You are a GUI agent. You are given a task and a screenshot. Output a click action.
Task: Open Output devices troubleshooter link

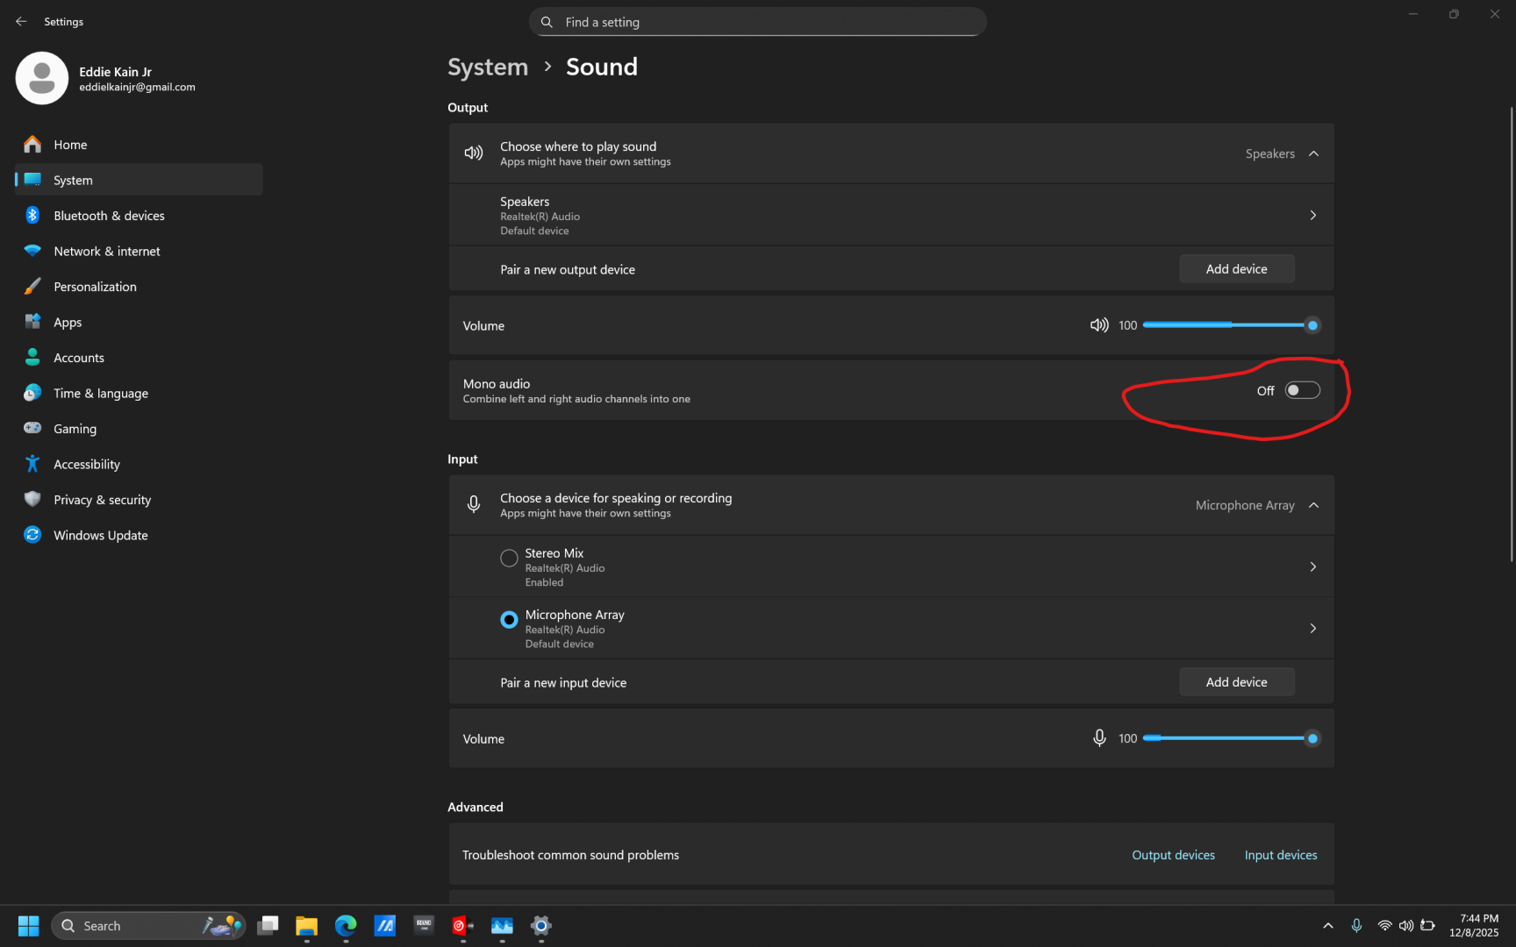[1173, 855]
